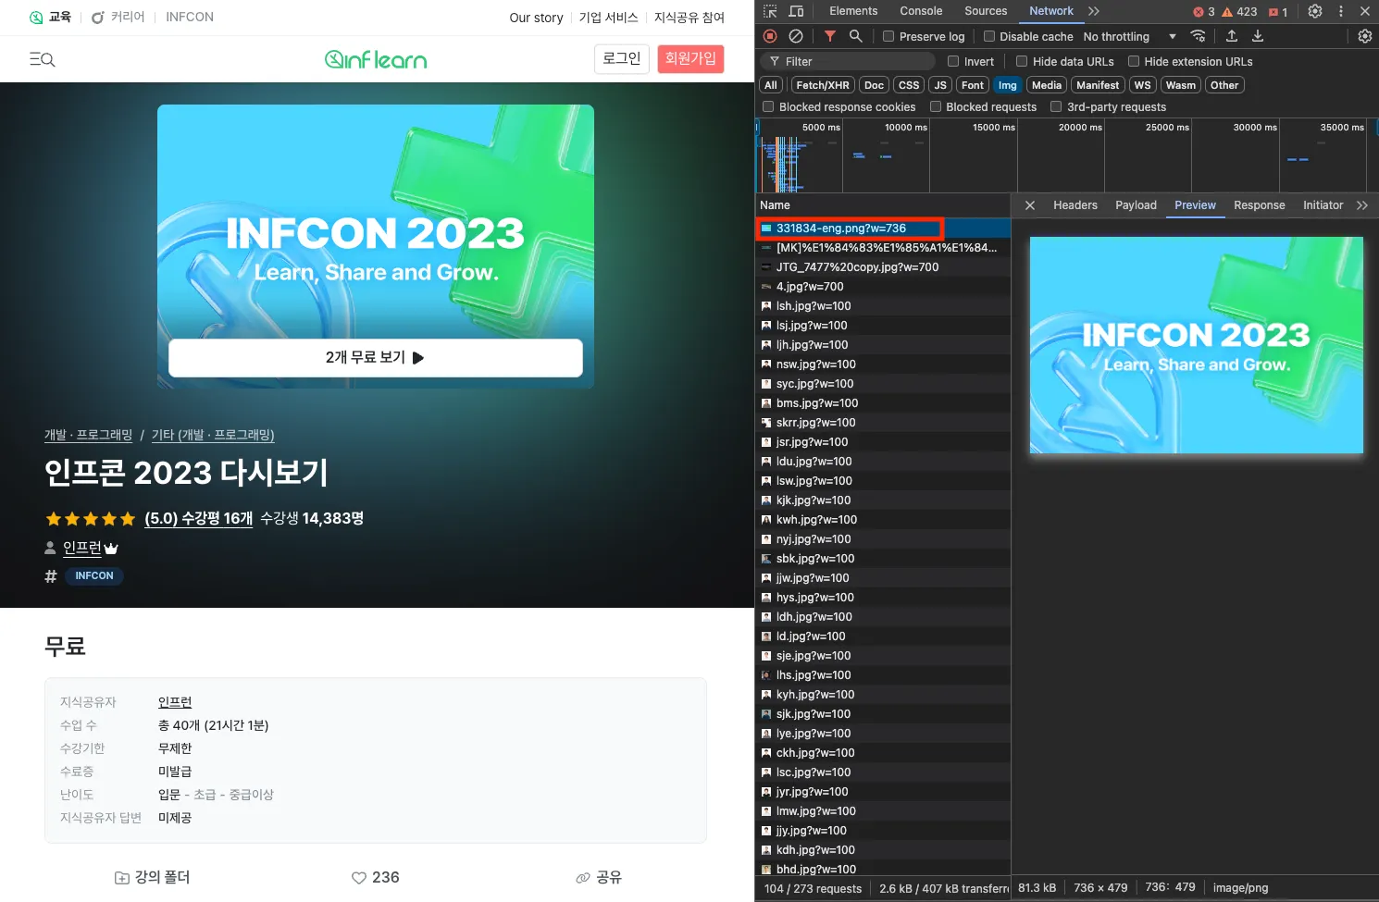Viewport: 1379px width, 902px height.
Task: Open the Initiator tab
Action: (x=1323, y=205)
